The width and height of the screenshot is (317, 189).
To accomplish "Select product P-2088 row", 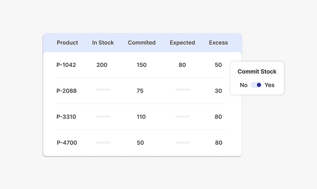I will click(x=66, y=91).
